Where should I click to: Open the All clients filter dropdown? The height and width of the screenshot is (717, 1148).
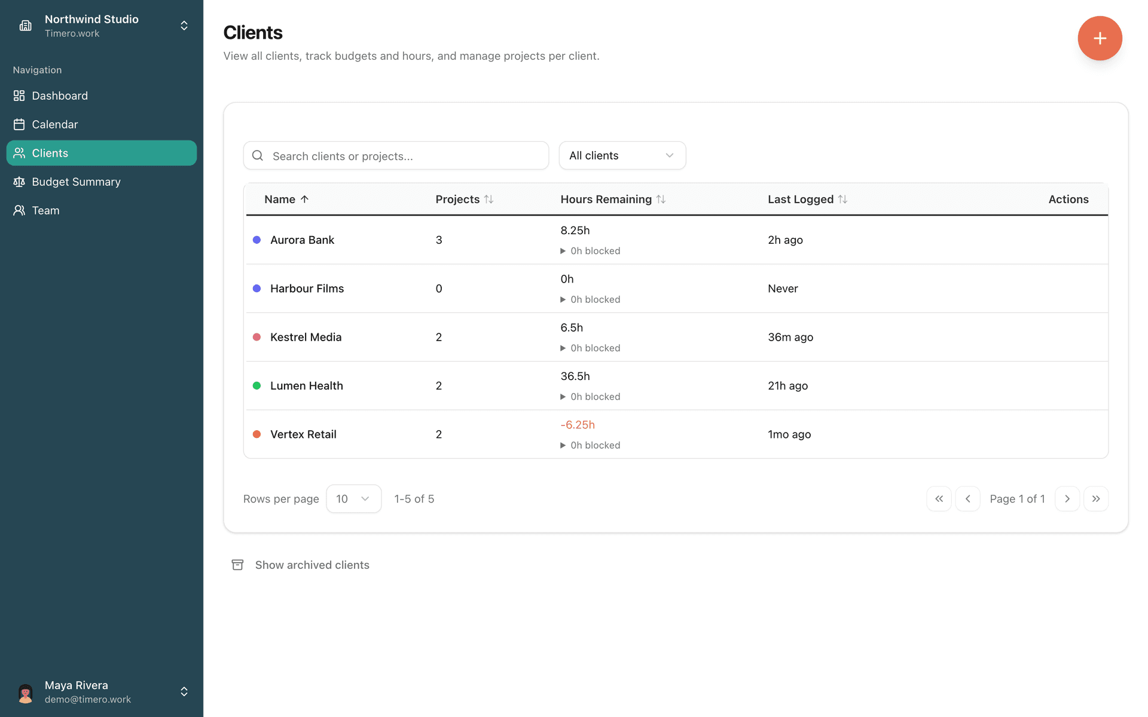[x=622, y=155]
